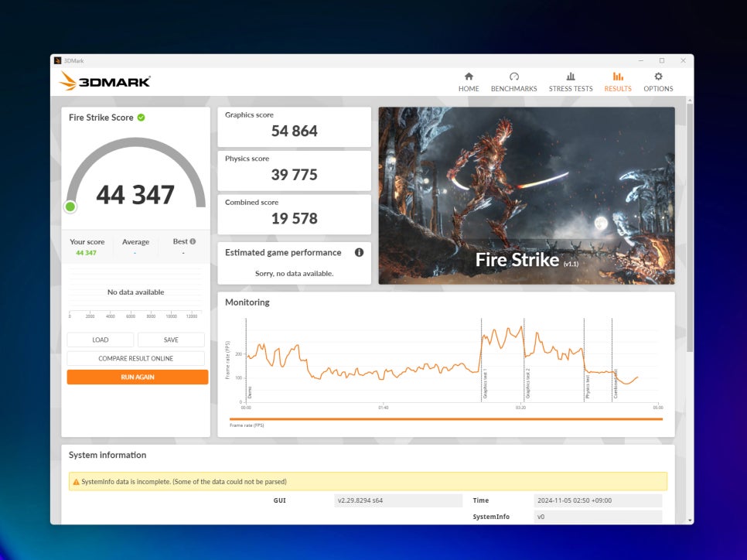Screen dimensions: 747x560
Task: Click COMPARE RESULT ONLINE button
Action: [x=136, y=358]
